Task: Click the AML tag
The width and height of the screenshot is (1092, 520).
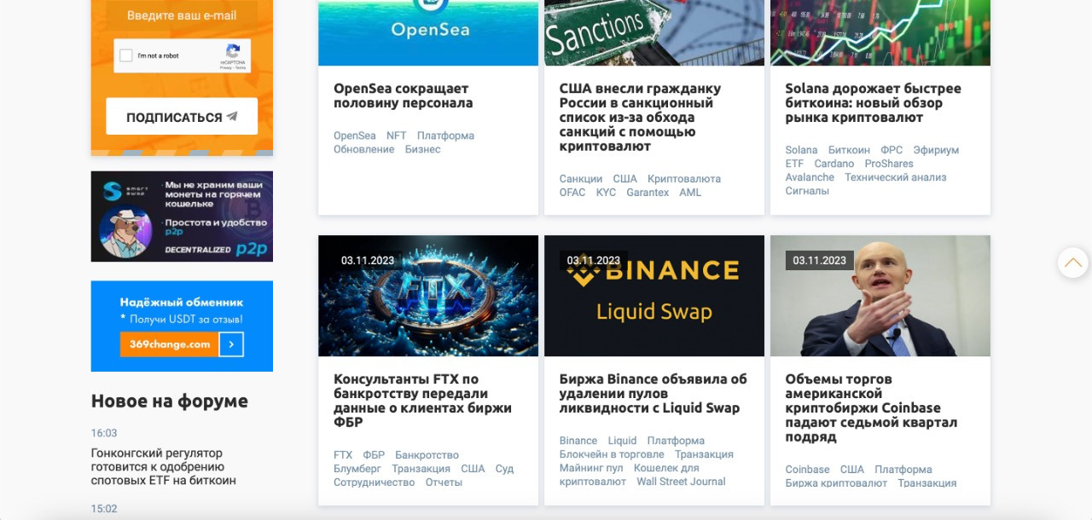Action: point(690,193)
